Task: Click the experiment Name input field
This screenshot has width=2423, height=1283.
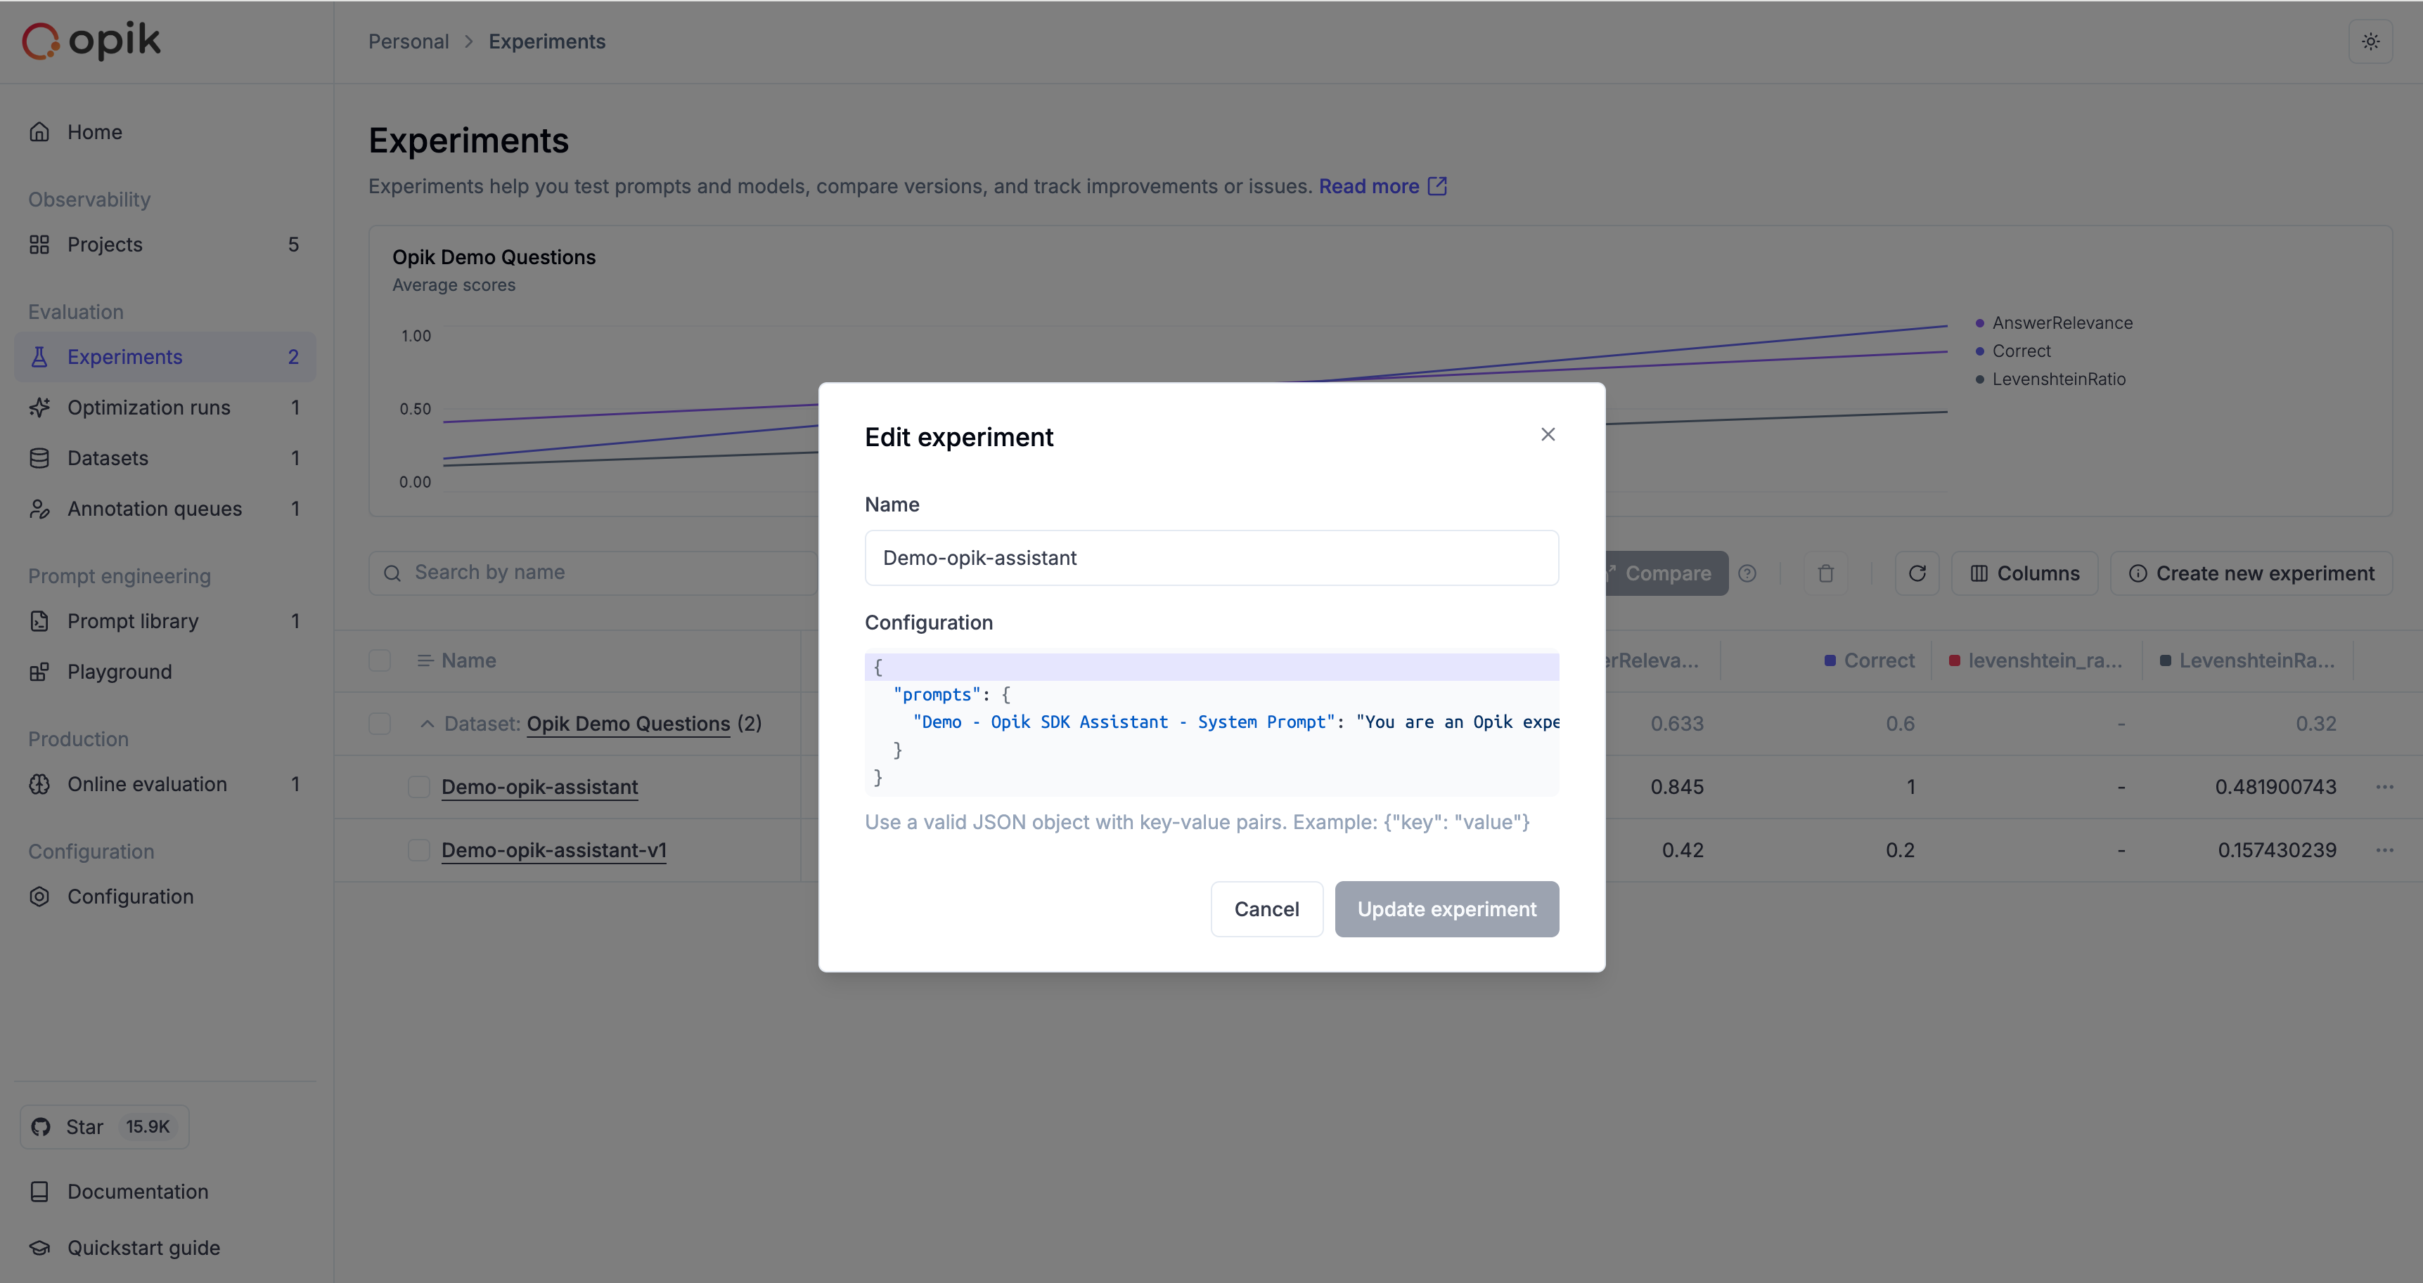Action: tap(1211, 559)
